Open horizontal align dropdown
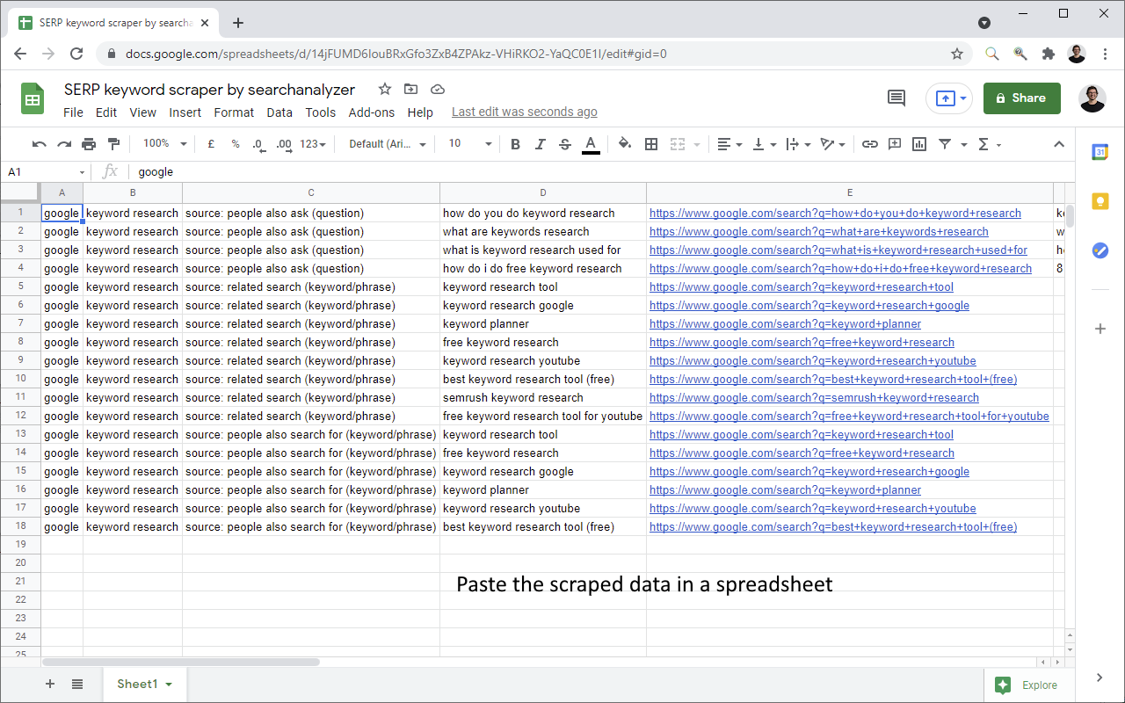This screenshot has width=1125, height=703. point(729,144)
